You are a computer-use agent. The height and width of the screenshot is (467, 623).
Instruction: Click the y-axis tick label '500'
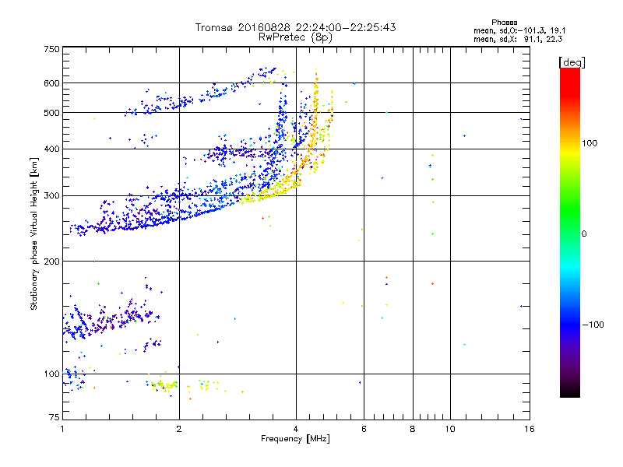[52, 113]
